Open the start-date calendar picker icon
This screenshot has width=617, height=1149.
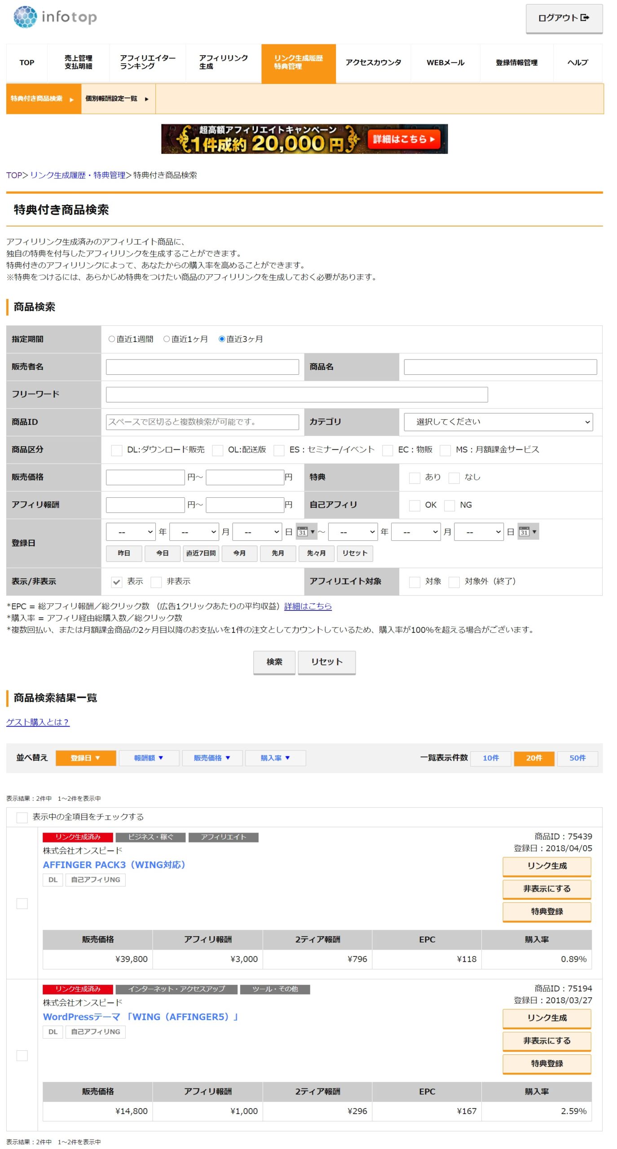(306, 532)
